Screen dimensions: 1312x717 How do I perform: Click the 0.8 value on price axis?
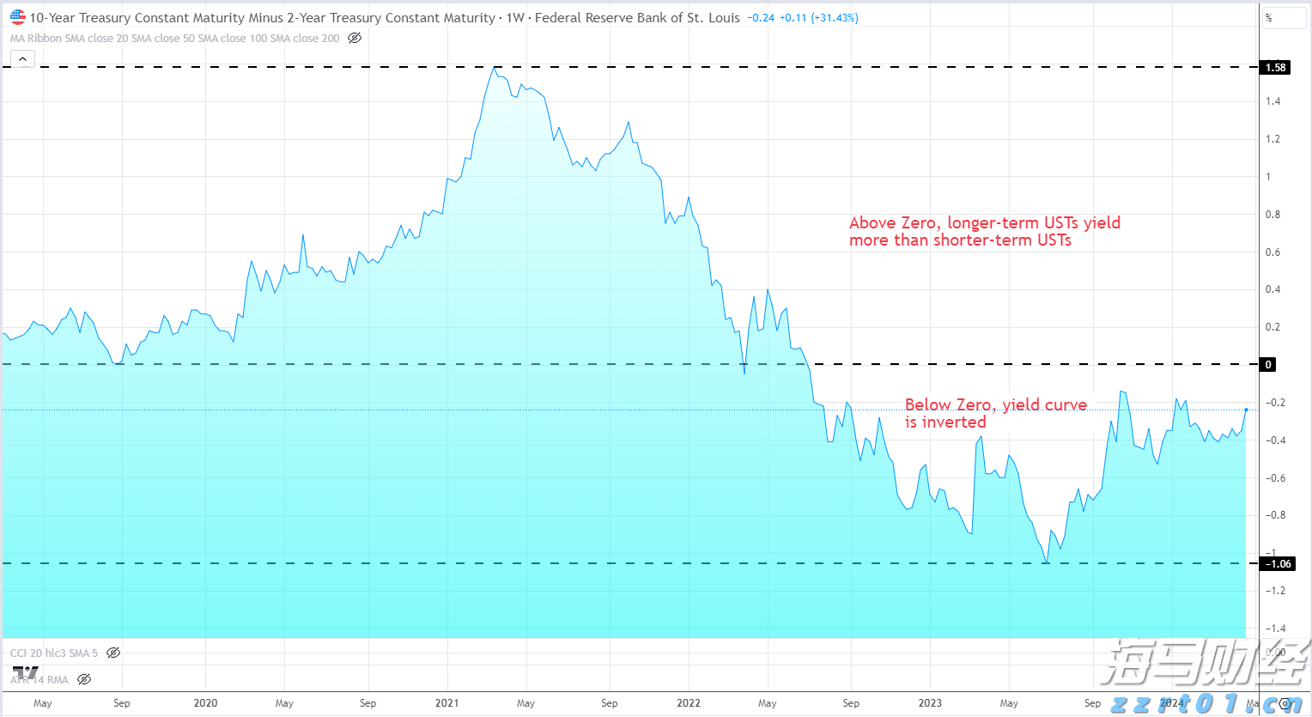coord(1273,215)
